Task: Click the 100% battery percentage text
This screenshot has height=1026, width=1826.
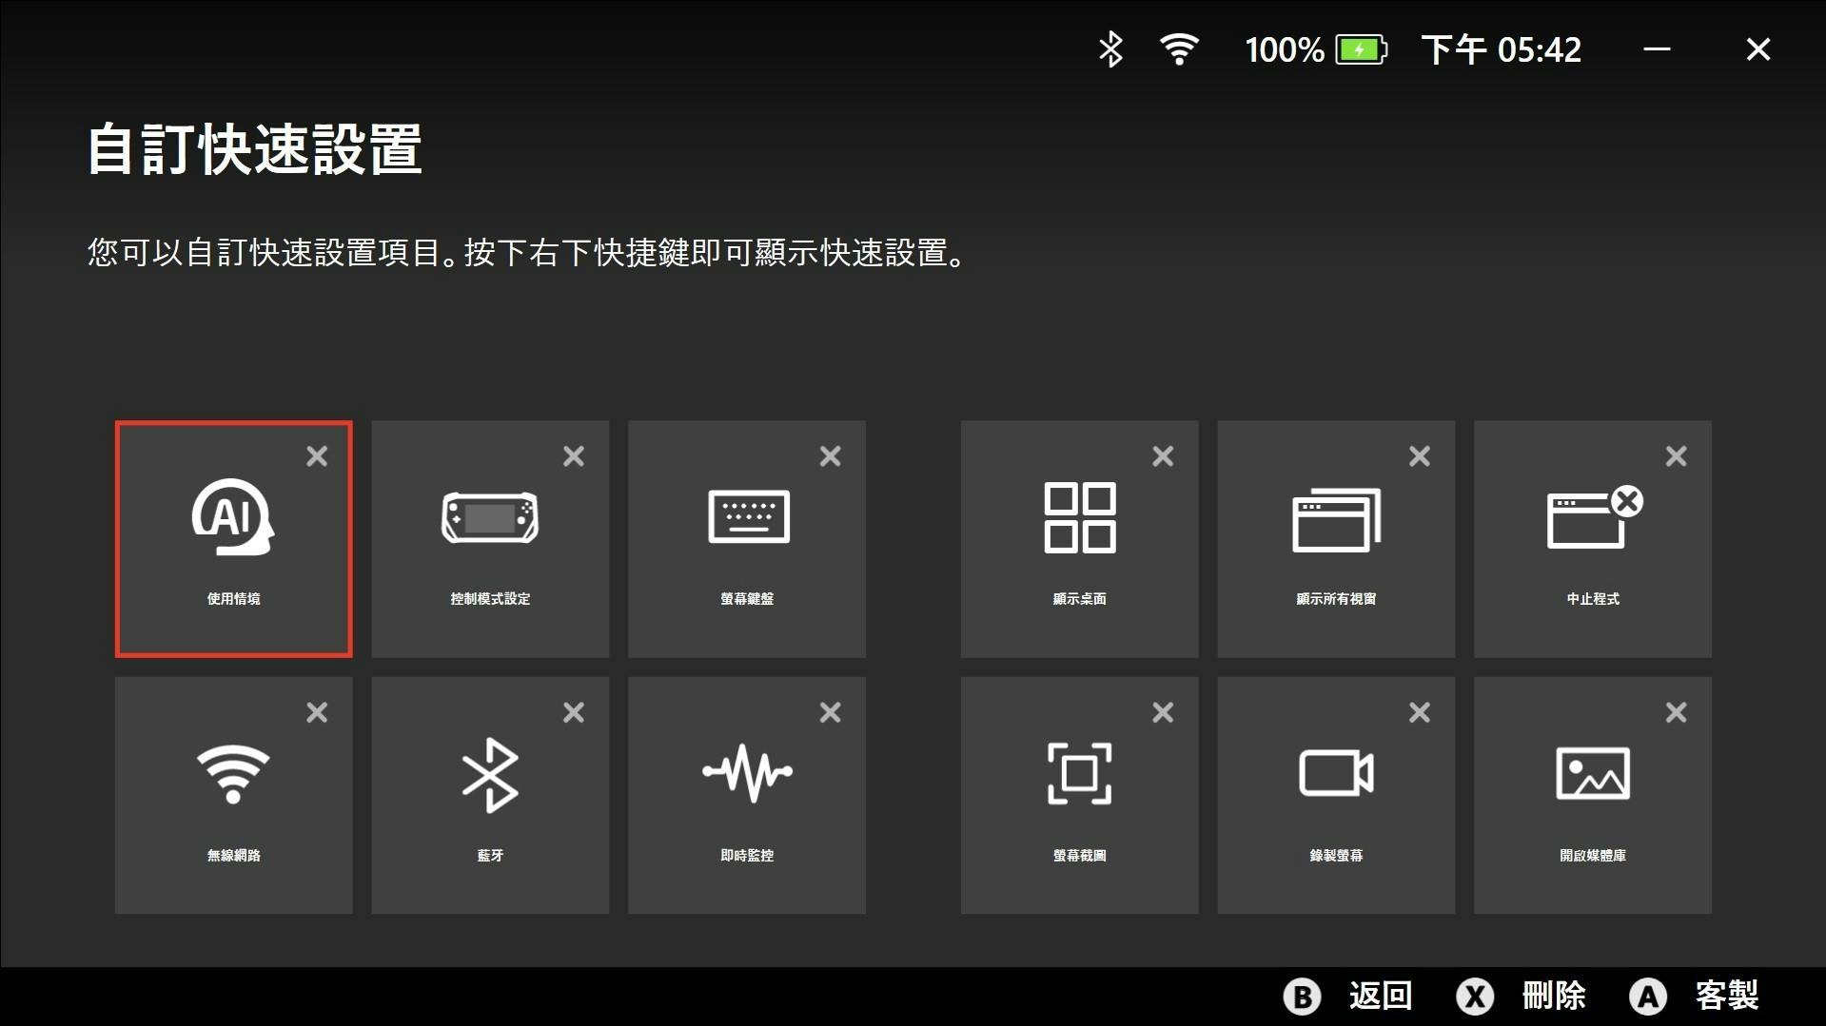Action: pos(1285,49)
